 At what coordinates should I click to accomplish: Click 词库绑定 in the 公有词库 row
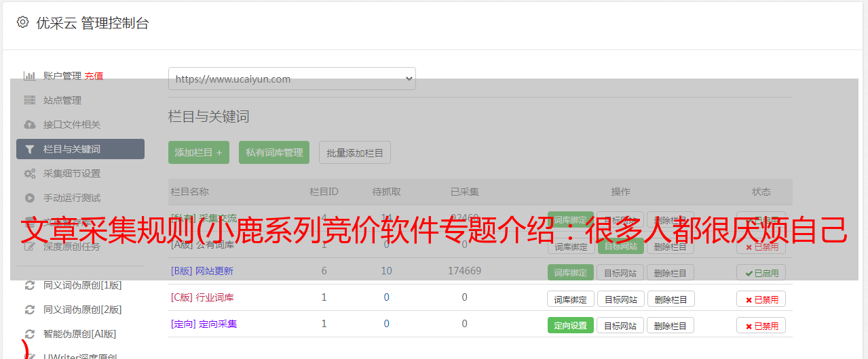(x=571, y=247)
